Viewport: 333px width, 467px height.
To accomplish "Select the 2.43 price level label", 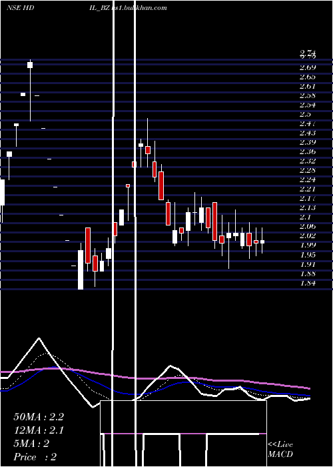I will [x=308, y=133].
